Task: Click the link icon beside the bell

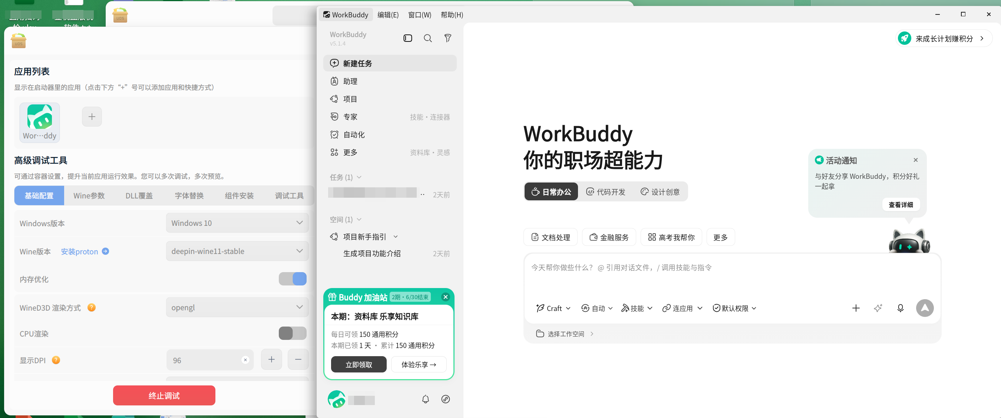Action: 446,399
